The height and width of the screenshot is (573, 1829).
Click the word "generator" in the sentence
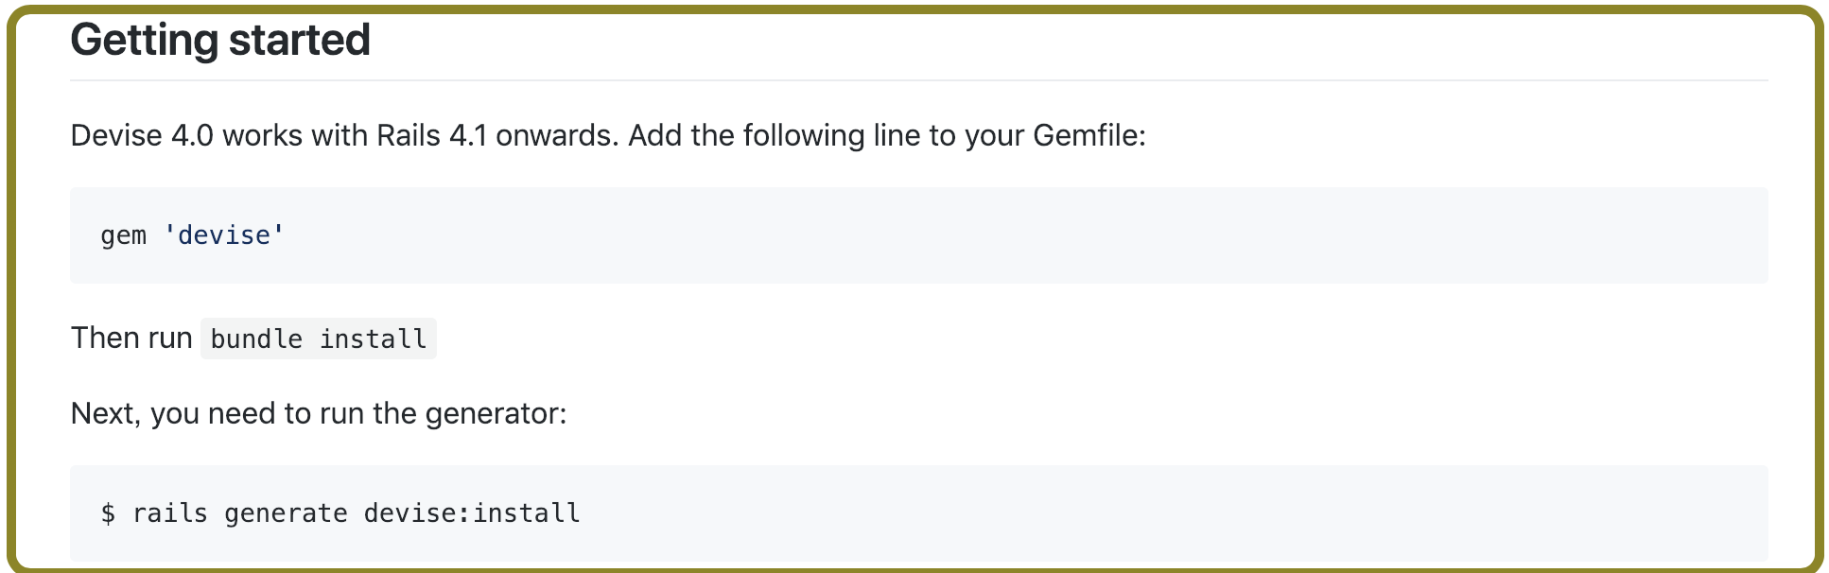coord(492,414)
